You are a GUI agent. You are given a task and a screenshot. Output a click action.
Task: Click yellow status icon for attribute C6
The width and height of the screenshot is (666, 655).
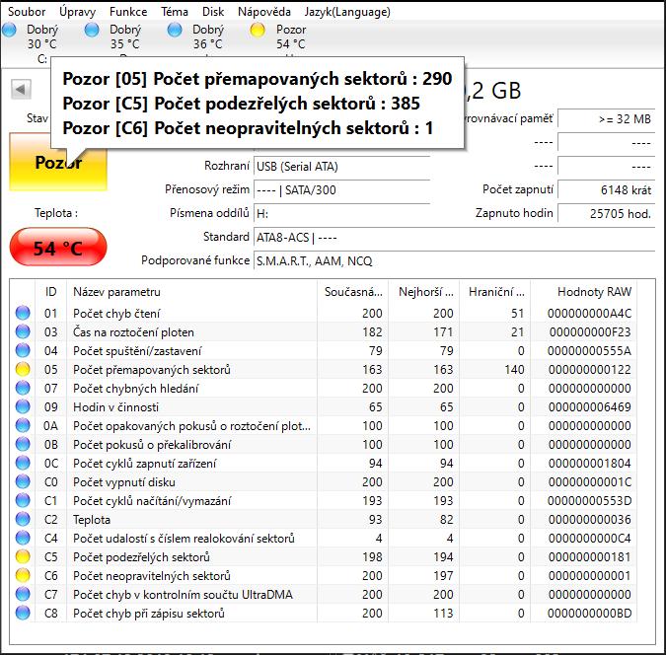(23, 576)
